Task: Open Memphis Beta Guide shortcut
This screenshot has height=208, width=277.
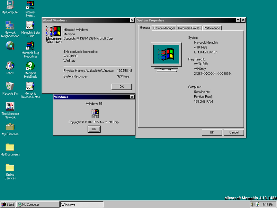Action: (x=30, y=25)
